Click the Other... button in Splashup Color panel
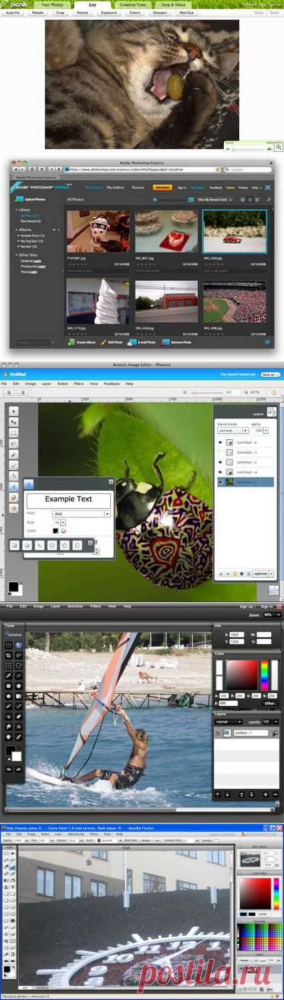This screenshot has width=284, height=1000. (x=270, y=703)
